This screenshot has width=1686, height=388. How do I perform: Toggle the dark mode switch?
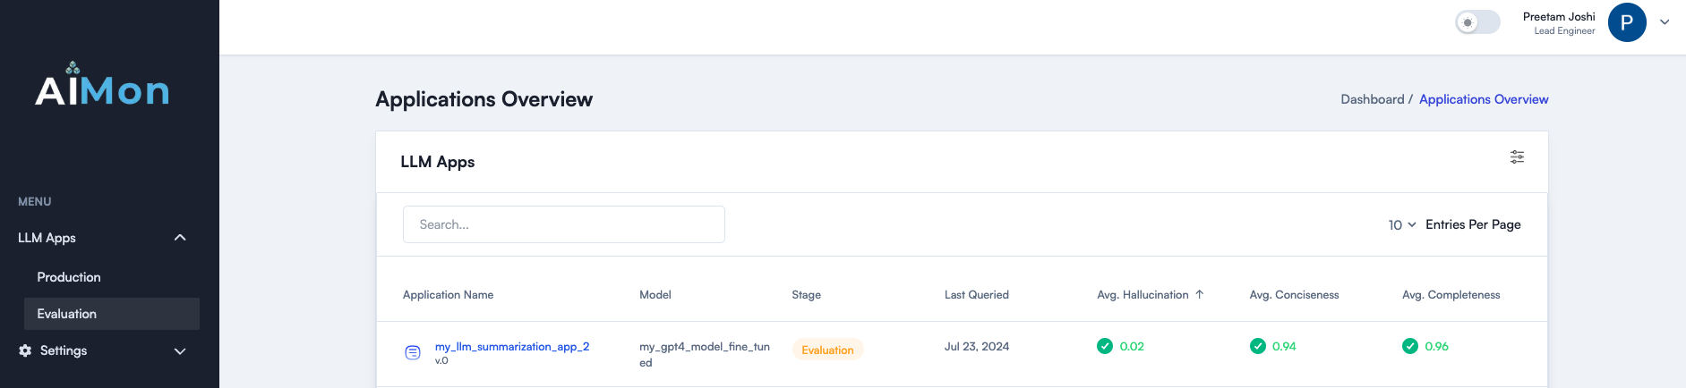tap(1476, 22)
